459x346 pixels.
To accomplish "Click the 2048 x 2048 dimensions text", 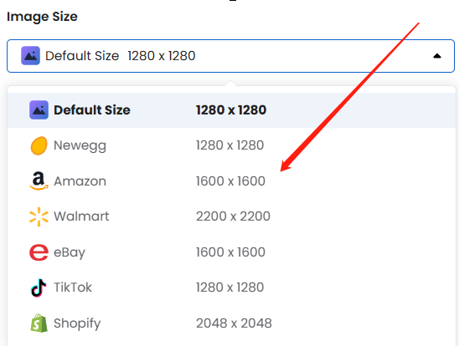I will [x=234, y=323].
